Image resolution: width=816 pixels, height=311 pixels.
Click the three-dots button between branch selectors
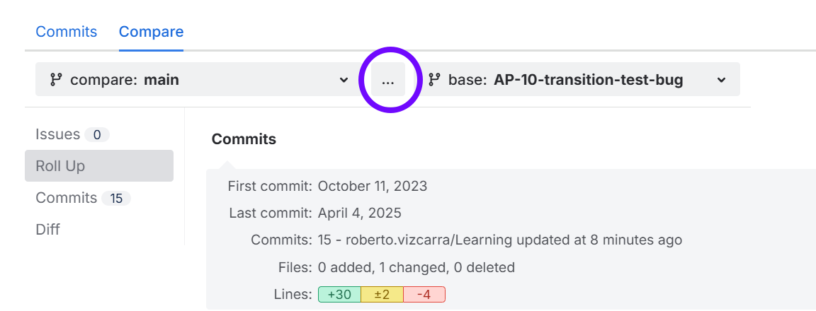(x=387, y=80)
